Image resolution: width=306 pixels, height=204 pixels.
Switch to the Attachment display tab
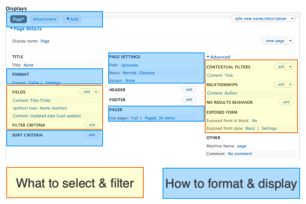(44, 19)
